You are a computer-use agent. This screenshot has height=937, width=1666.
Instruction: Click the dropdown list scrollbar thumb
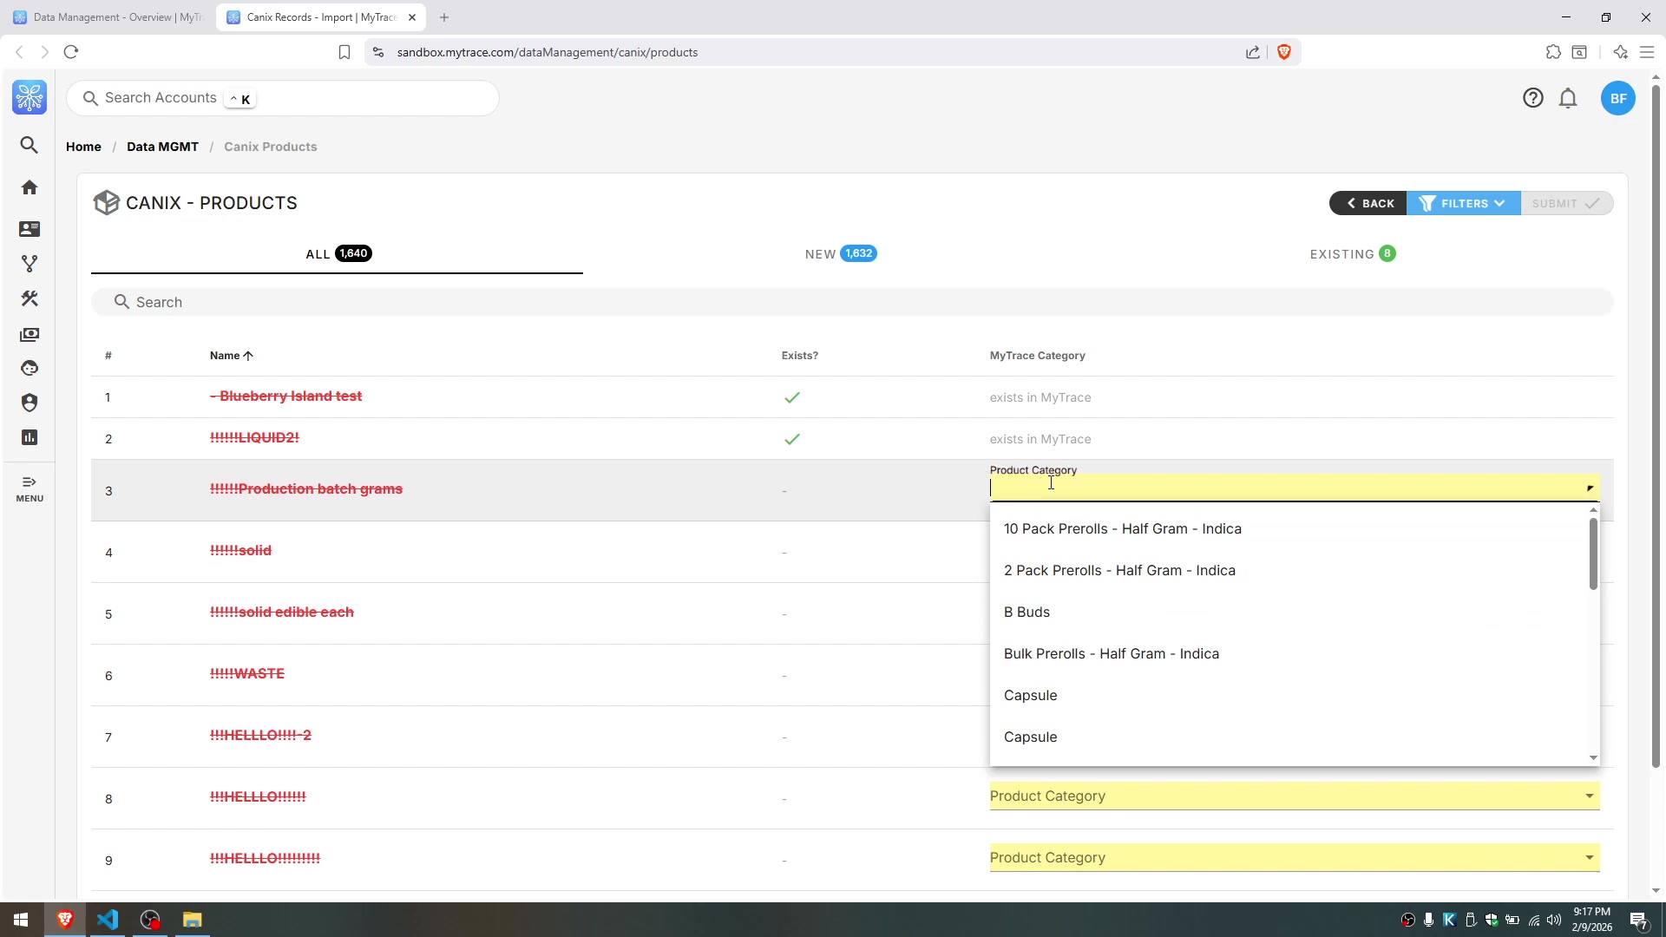[x=1592, y=554]
